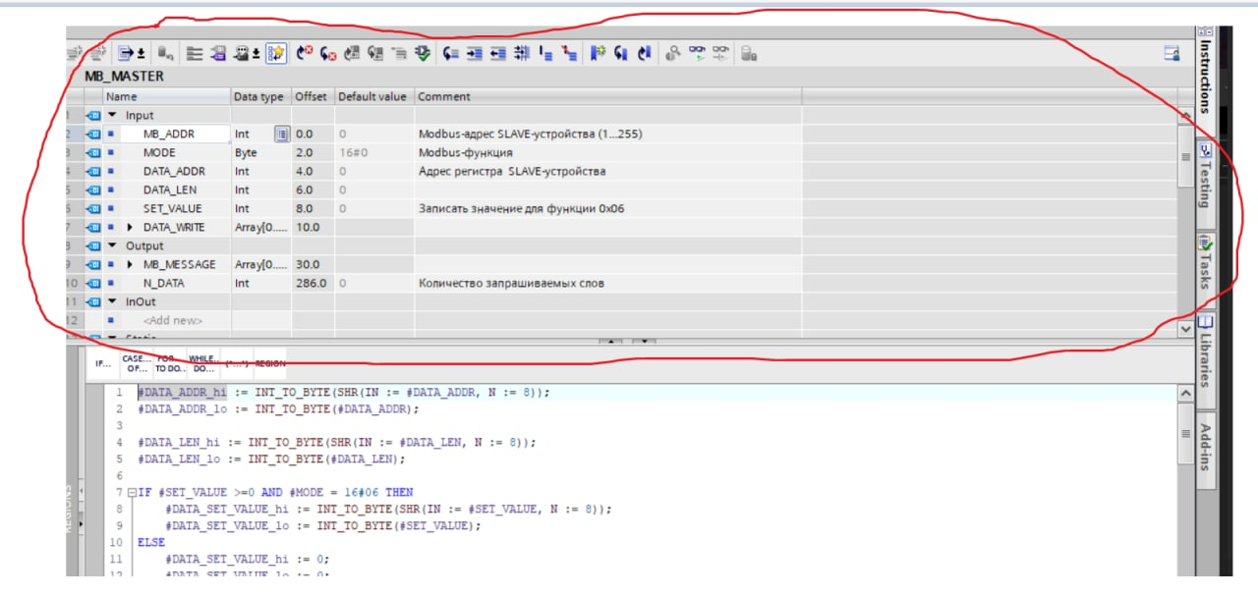This screenshot has height=596, width=1258.
Task: Click the set bookmark flag icon
Action: [597, 55]
